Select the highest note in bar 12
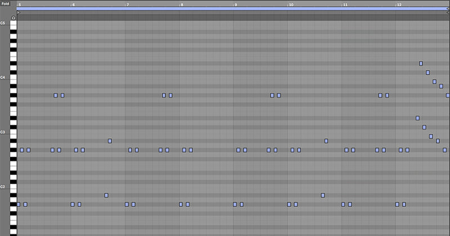The width and height of the screenshot is (450, 236). (x=421, y=63)
